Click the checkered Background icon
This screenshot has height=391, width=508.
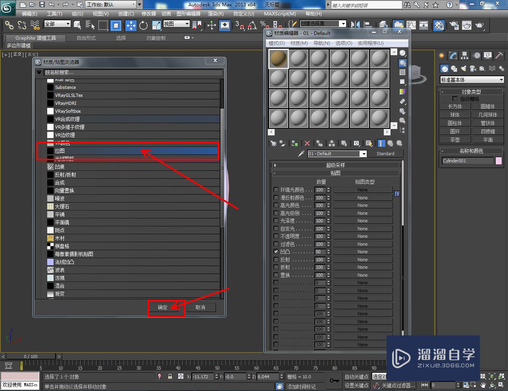[x=402, y=72]
